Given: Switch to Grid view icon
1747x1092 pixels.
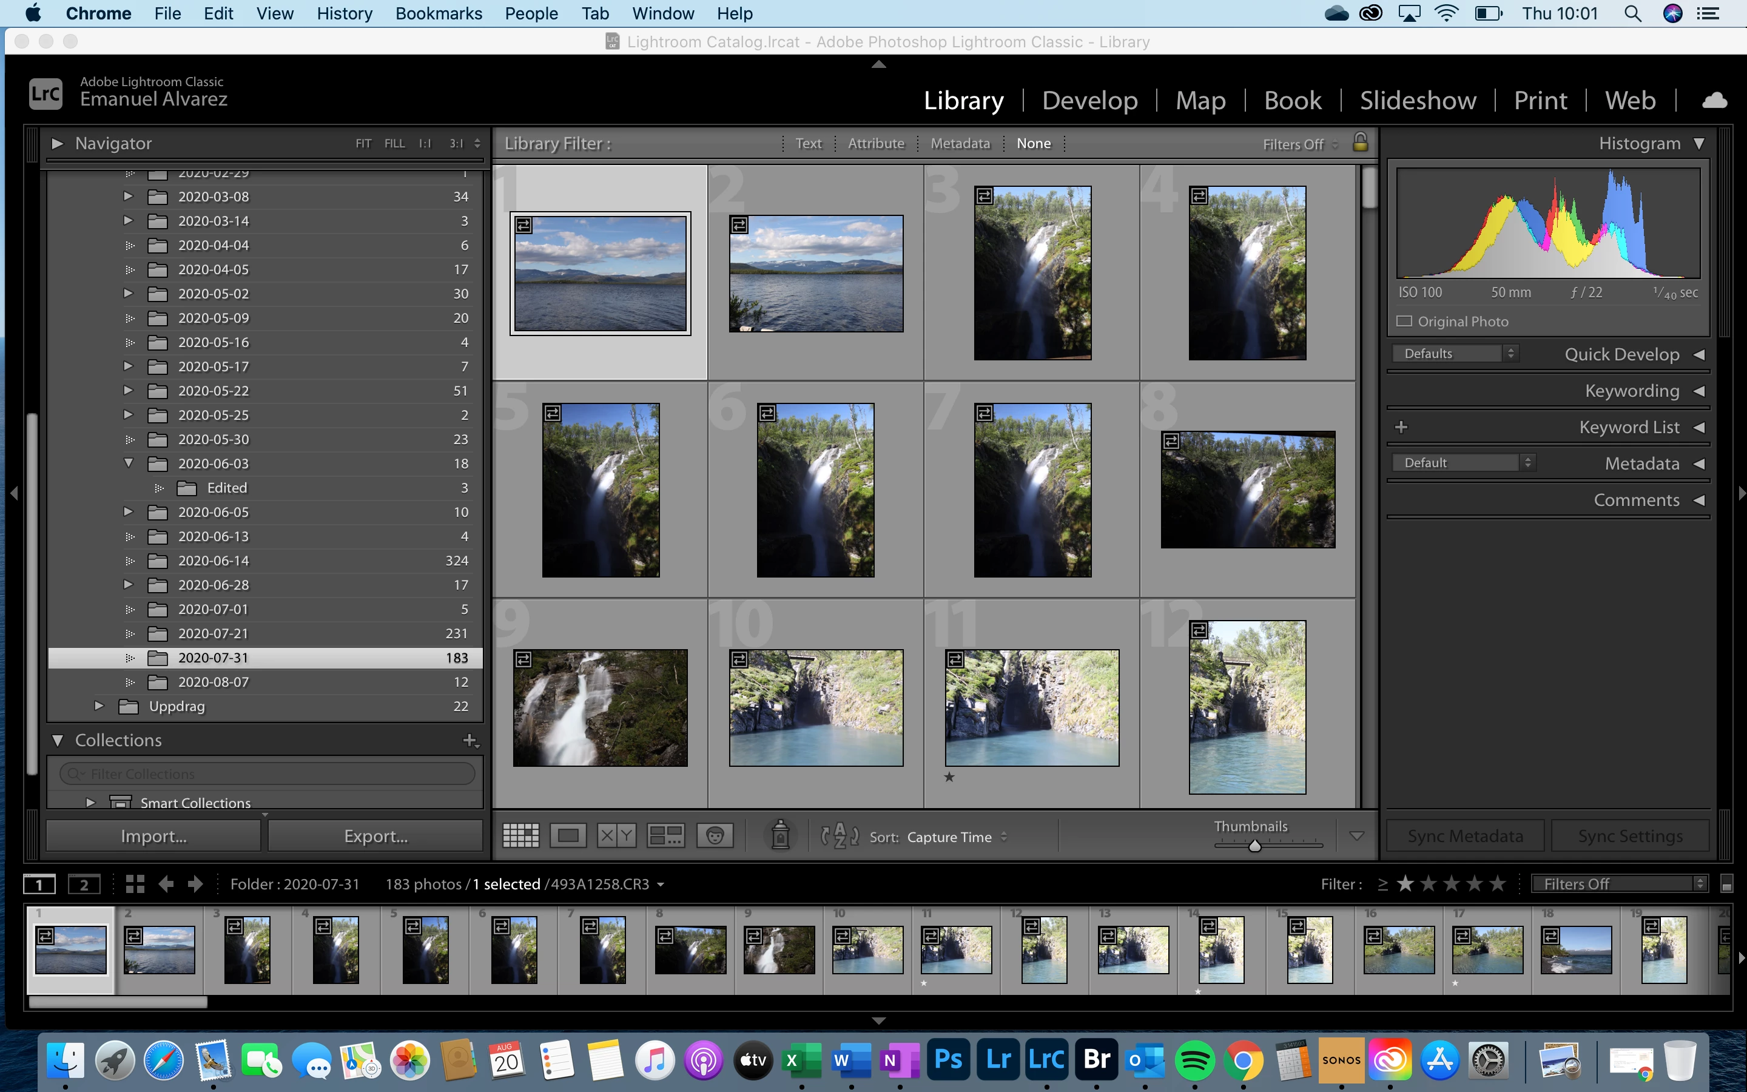Looking at the screenshot, I should 520,835.
